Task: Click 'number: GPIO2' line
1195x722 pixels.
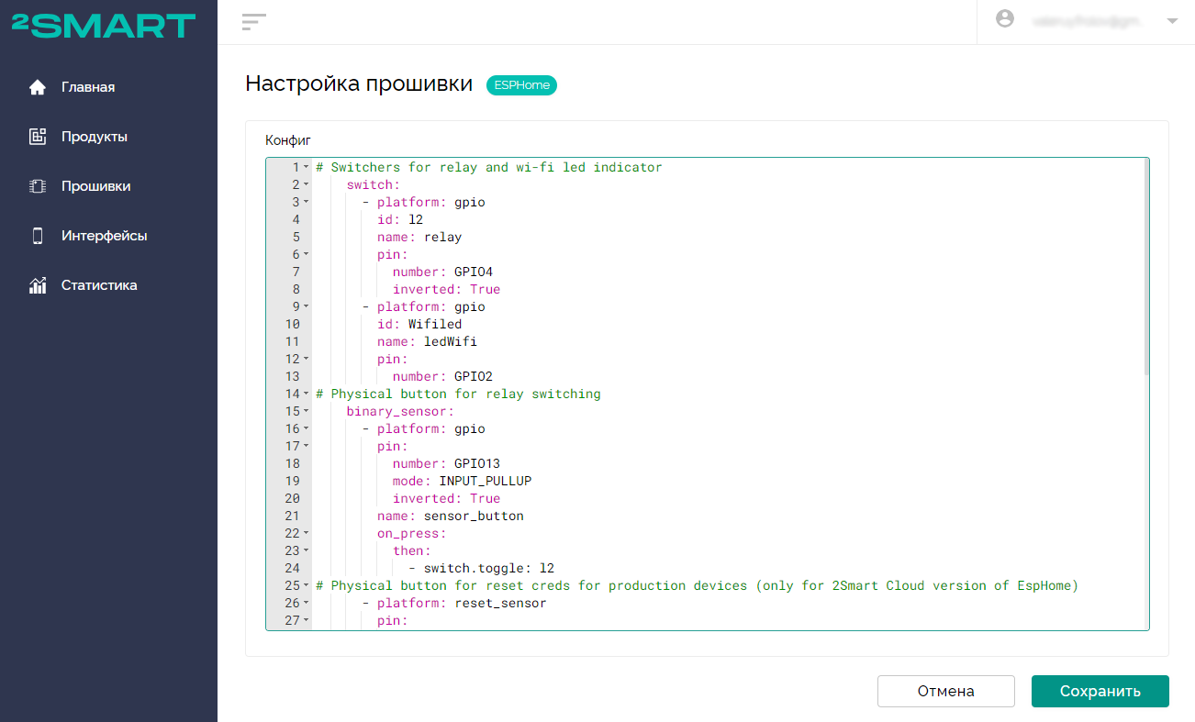Action: (x=442, y=377)
